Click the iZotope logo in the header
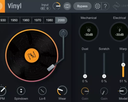Image resolution: width=128 pixels, height=102 pixels. coord(120,6)
